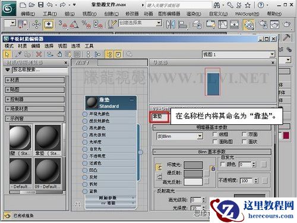Open Render Setup teapot icon
The height and width of the screenshot is (223, 297).
[x=263, y=24]
